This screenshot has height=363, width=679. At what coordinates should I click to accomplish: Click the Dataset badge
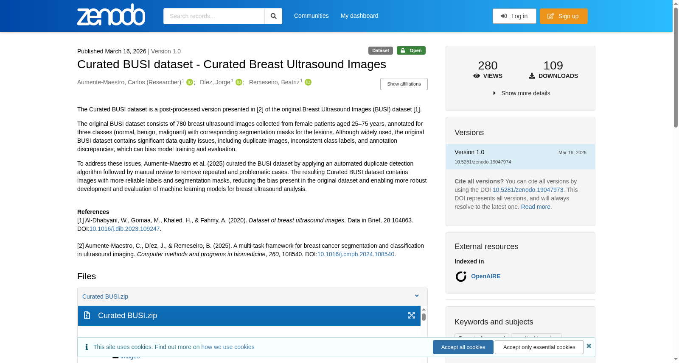[x=381, y=50]
